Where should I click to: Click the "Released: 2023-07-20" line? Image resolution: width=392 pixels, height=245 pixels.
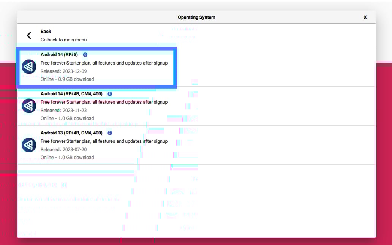tap(63, 149)
